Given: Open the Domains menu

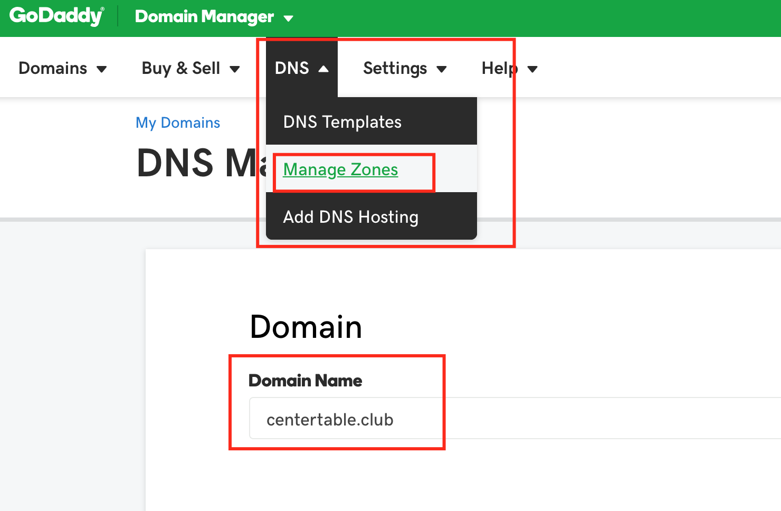Looking at the screenshot, I should 63,68.
